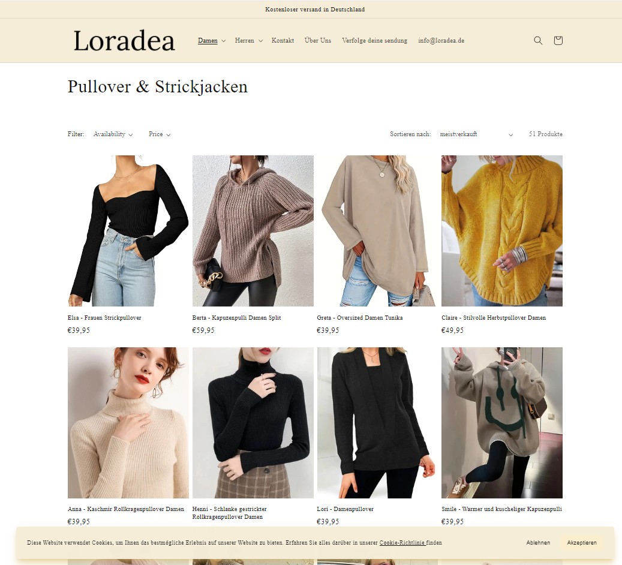Click the Loradea logo
This screenshot has width=622, height=565.
pos(124,41)
